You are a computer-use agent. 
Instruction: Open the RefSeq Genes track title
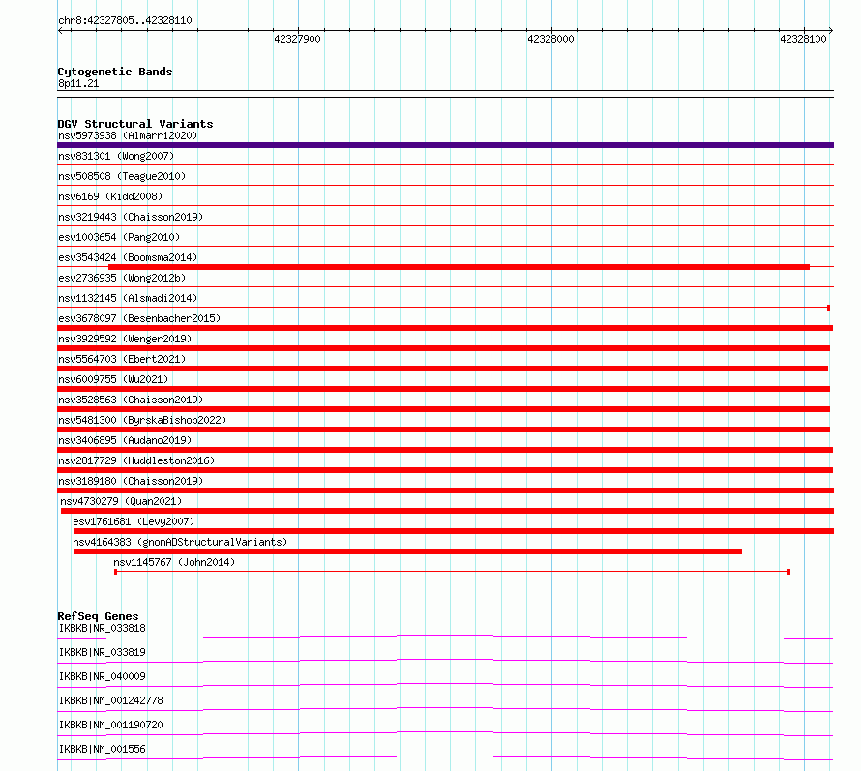98,616
